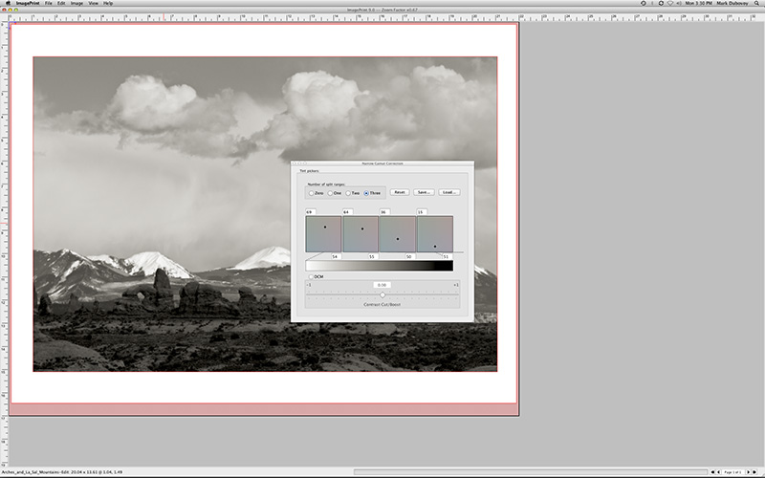This screenshot has width=765, height=478.
Task: Open the View menu
Action: [x=93, y=3]
